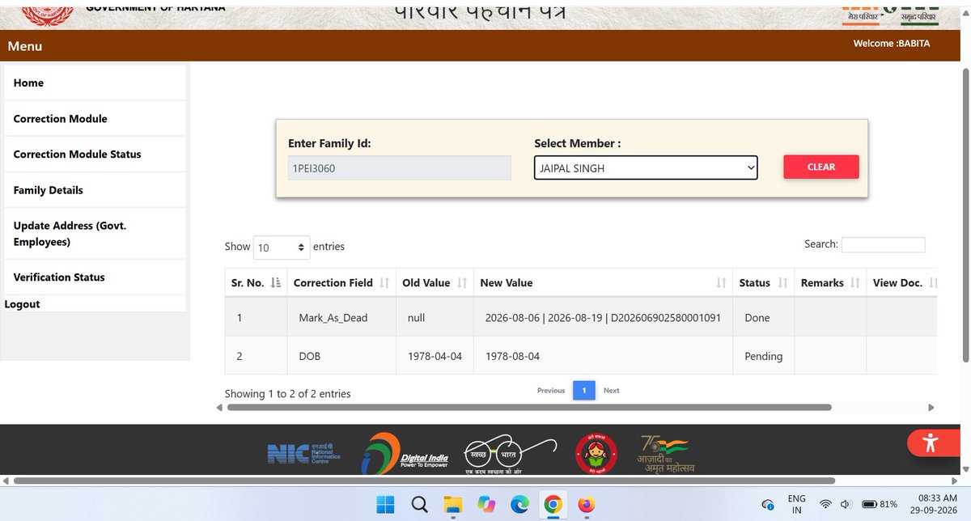Click the Digital India logo
Viewport: 971px width, 521px height.
tap(405, 452)
